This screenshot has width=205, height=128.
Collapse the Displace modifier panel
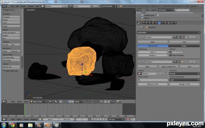pyautogui.click(x=139, y=62)
